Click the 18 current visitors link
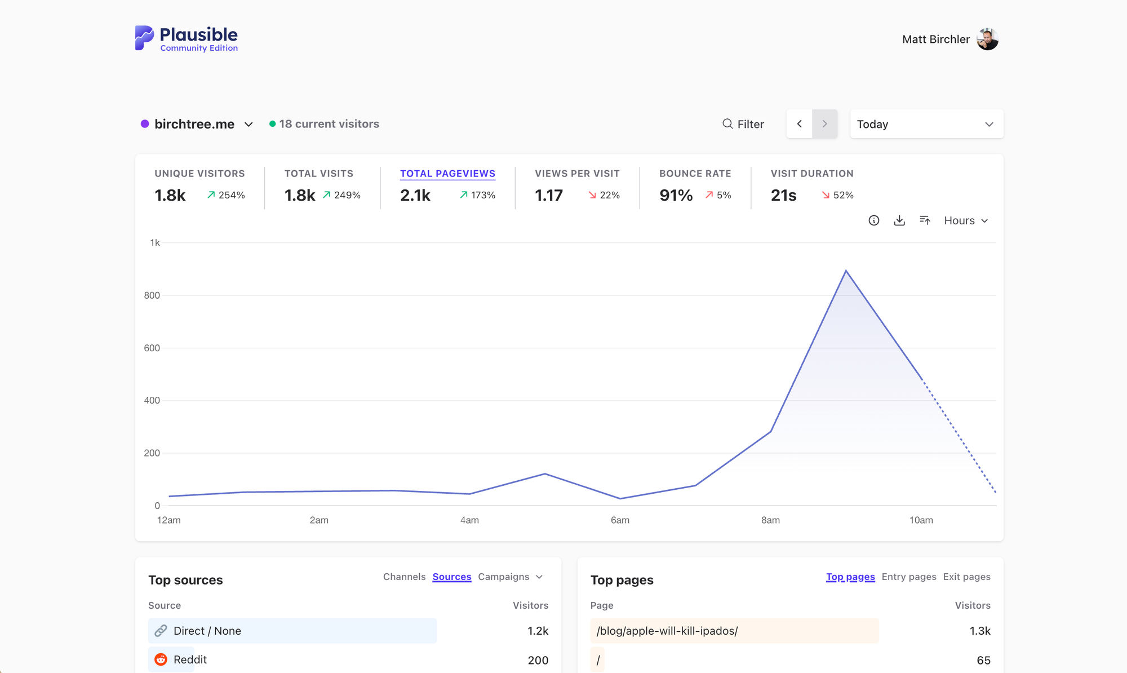 tap(329, 124)
